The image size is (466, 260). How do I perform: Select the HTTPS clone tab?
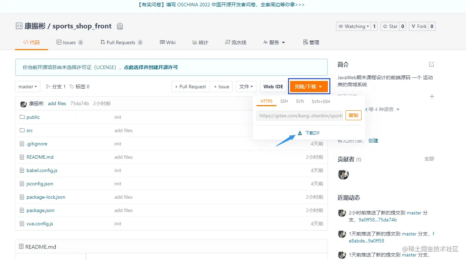coord(267,101)
